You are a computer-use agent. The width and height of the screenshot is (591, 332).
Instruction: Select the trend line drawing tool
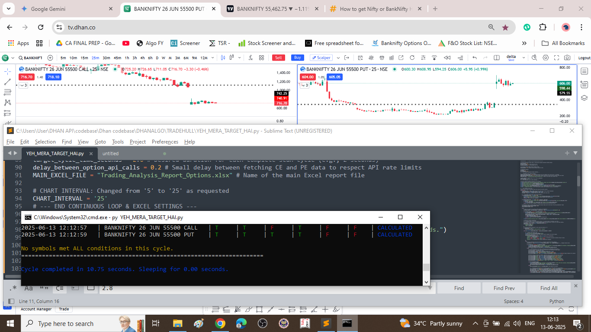[x=7, y=82]
